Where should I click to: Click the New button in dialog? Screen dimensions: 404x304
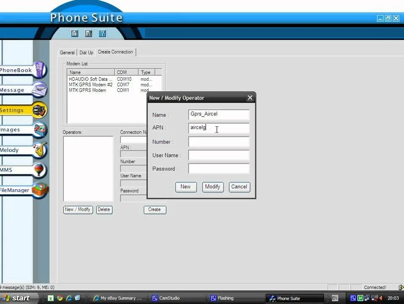186,187
